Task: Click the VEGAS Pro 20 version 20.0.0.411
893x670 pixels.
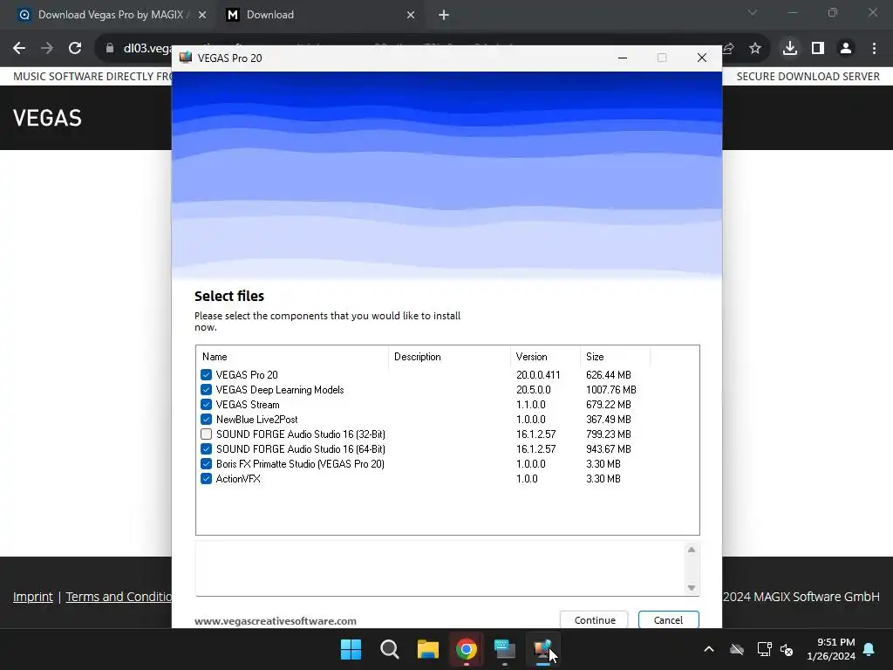Action: tap(538, 375)
